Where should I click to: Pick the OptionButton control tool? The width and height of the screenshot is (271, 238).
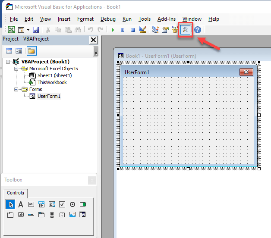(x=72, y=204)
